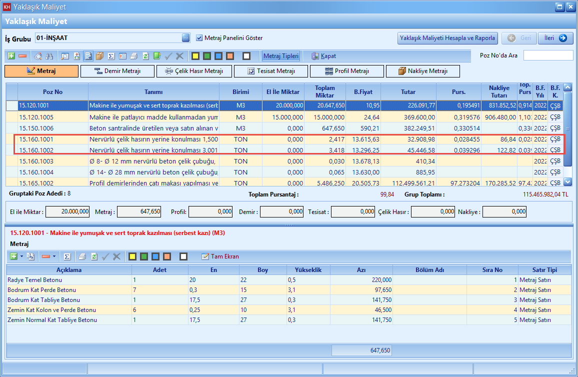578x377 pixels.
Task: Toggle the Metraj Tipleri button
Action: [x=281, y=56]
